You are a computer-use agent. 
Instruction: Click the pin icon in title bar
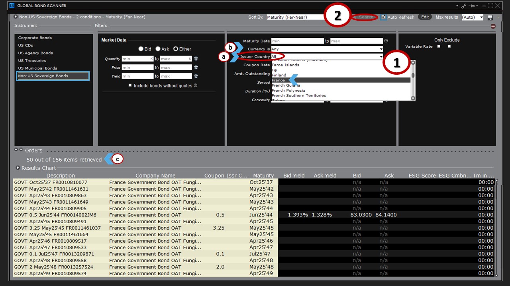click(472, 6)
